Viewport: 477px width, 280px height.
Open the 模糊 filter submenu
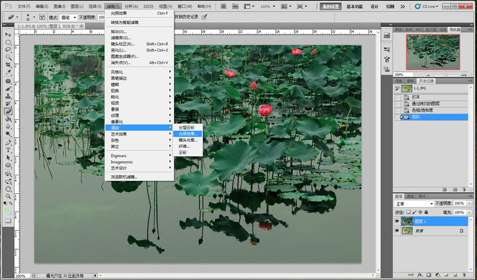click(140, 84)
